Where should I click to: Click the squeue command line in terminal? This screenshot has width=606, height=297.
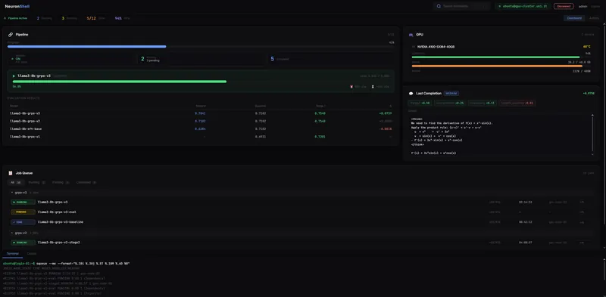click(x=66, y=264)
